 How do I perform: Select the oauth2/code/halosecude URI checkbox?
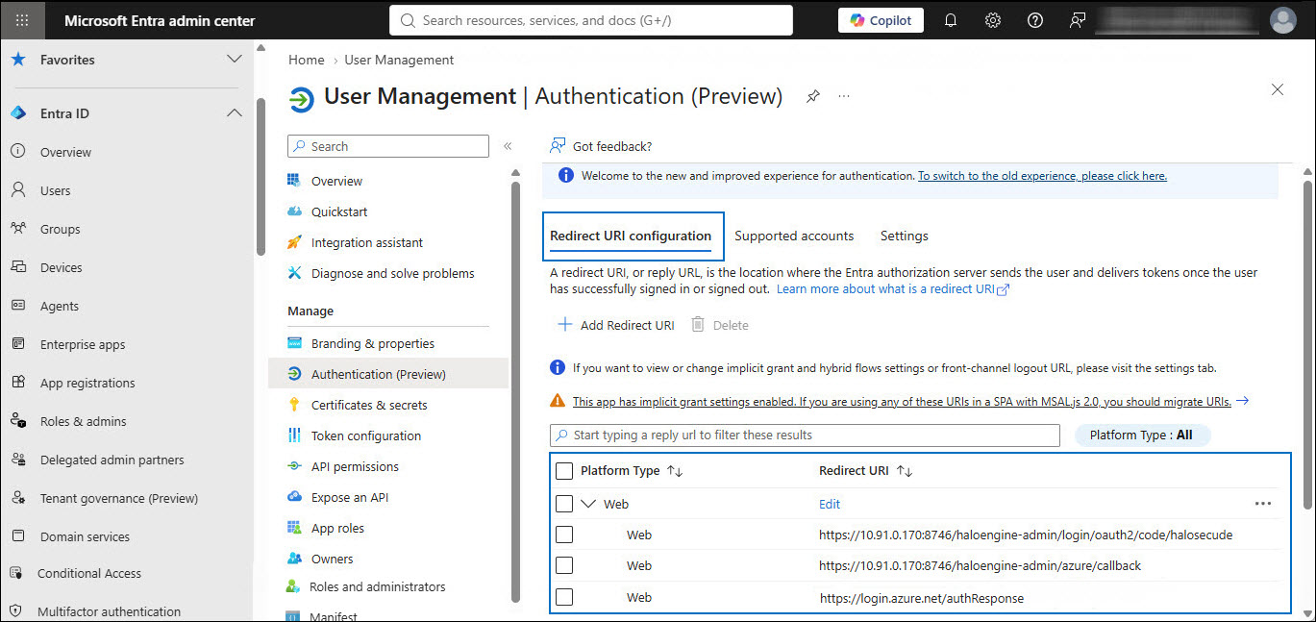tap(564, 535)
